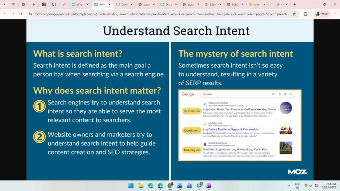Mute audio via the speaker tray icon
The height and width of the screenshot is (191, 340).
311,186
